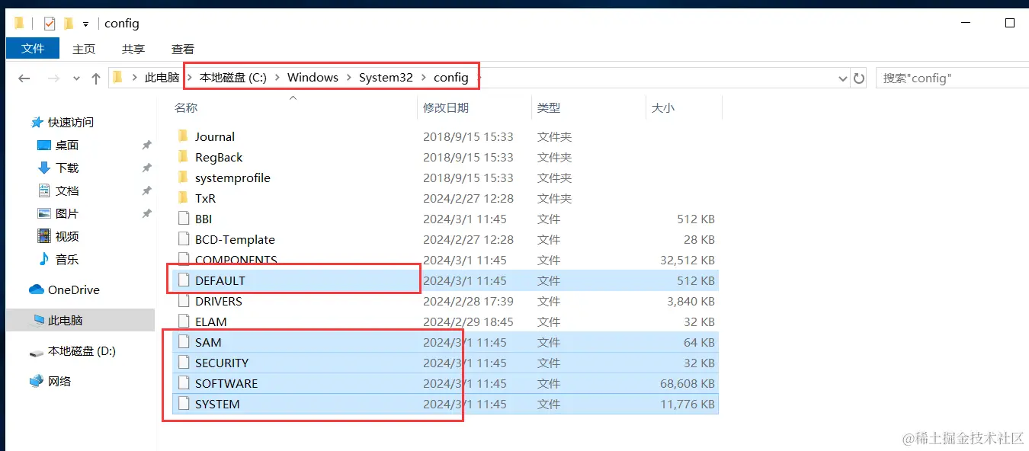Select OneDrive in navigation pane
The width and height of the screenshot is (1029, 451).
coord(74,289)
